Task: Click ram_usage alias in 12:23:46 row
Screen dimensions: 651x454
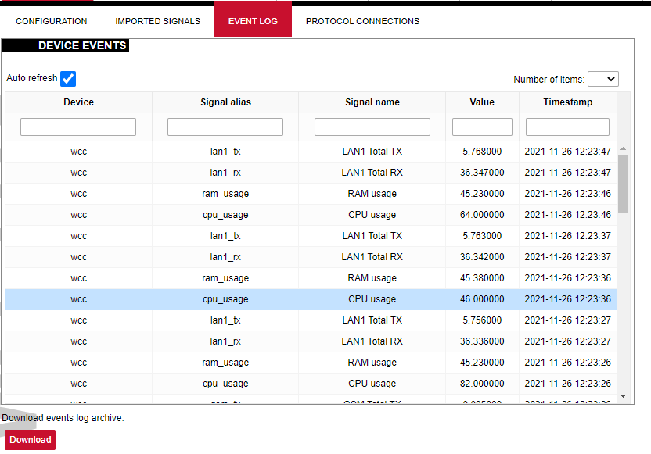Action: coord(225,194)
